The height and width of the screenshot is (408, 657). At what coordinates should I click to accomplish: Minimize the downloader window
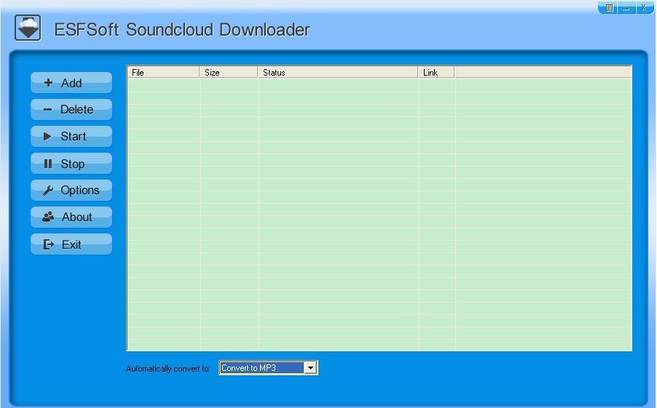[626, 7]
